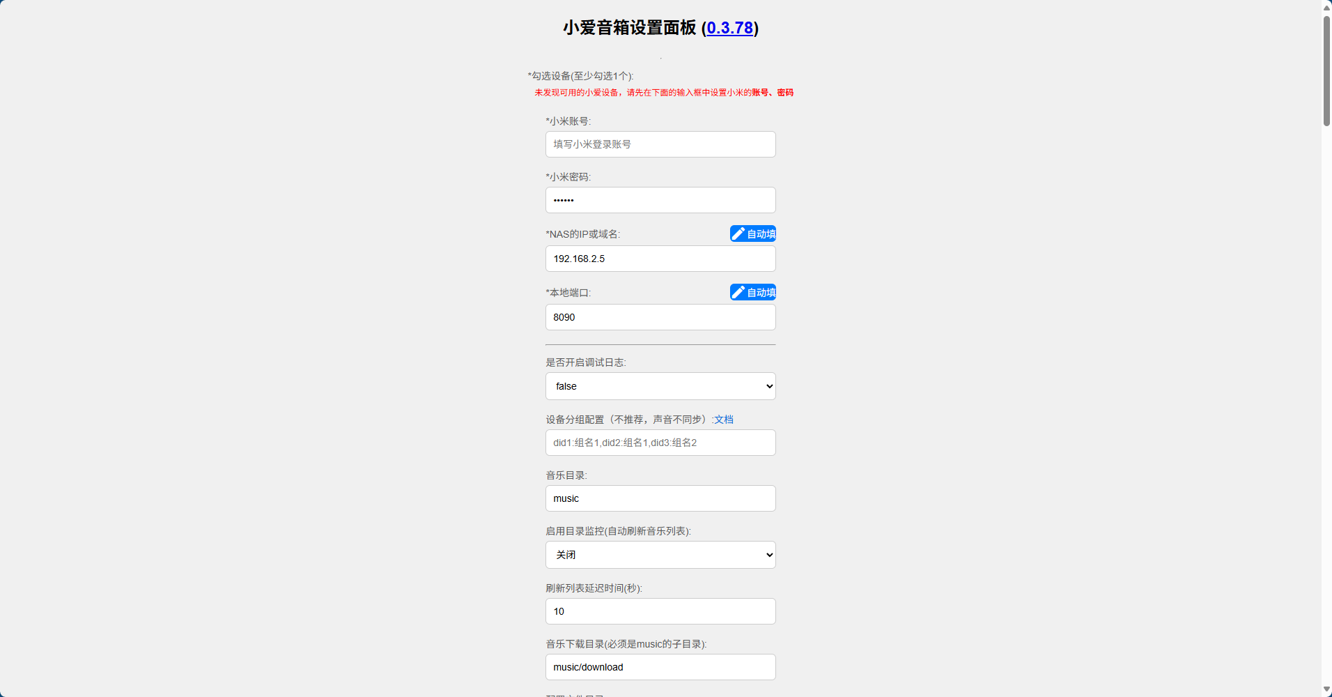
Task: Click the 设备分组配置 did grouping input
Action: pos(660,443)
